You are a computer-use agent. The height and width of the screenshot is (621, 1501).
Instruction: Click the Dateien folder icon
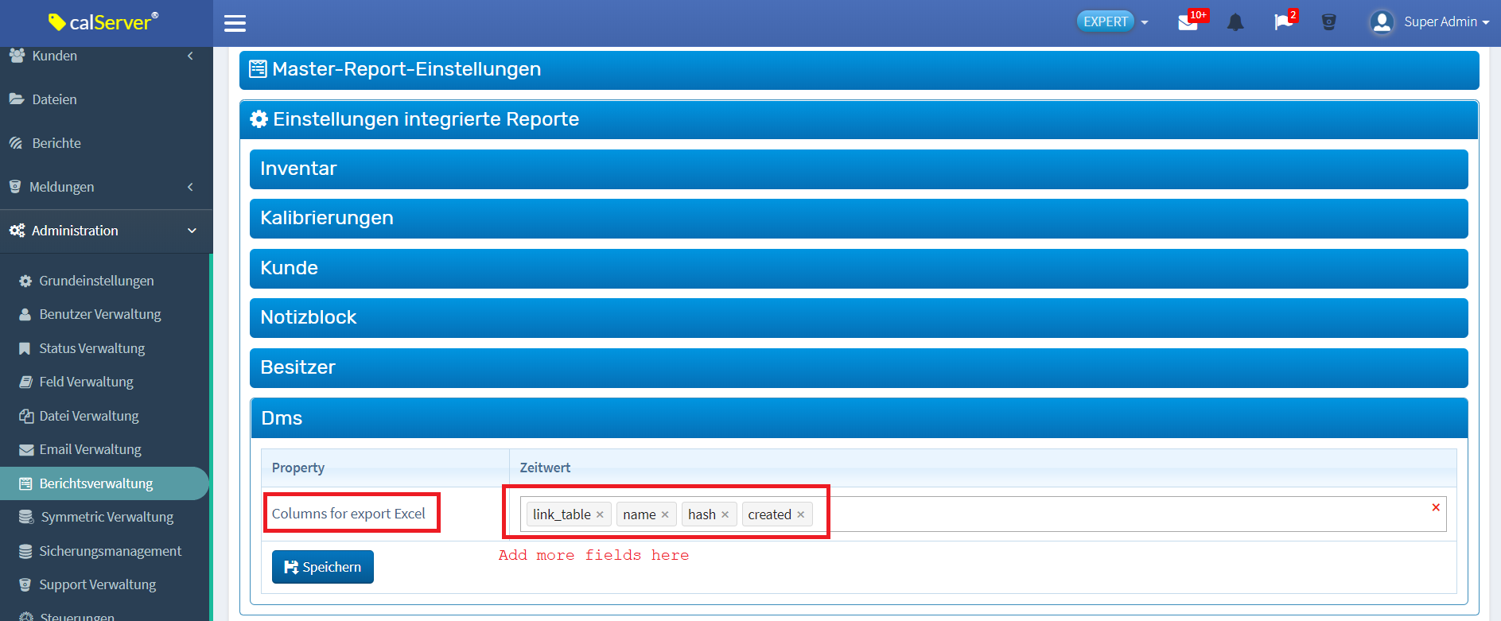click(17, 99)
